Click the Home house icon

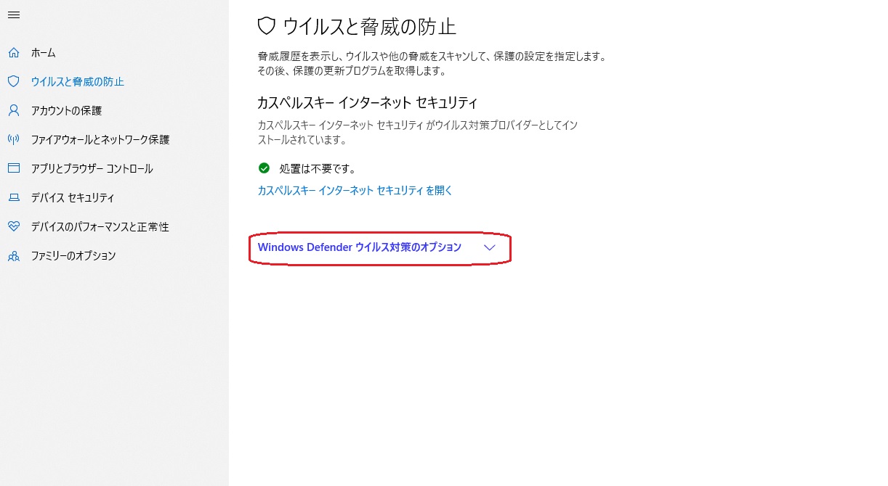(x=13, y=53)
